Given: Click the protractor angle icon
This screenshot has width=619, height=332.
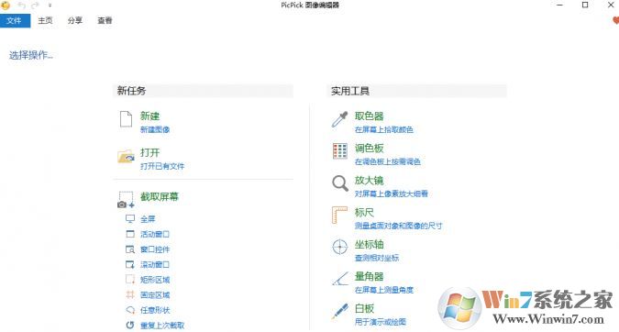Looking at the screenshot, I should tap(340, 279).
